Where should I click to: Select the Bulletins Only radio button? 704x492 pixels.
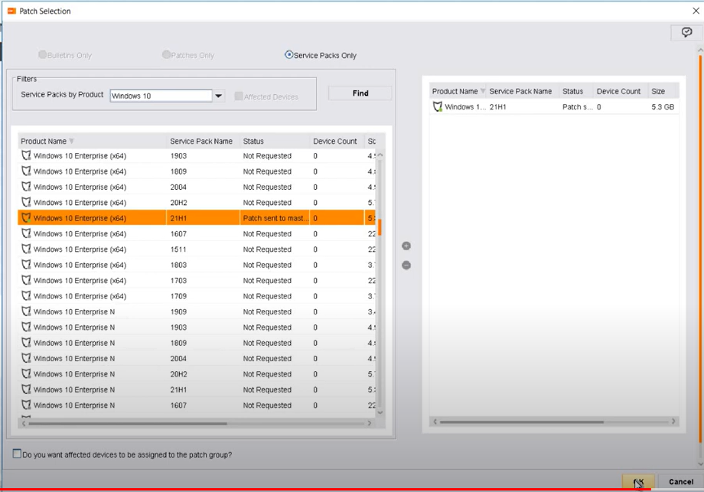click(43, 55)
